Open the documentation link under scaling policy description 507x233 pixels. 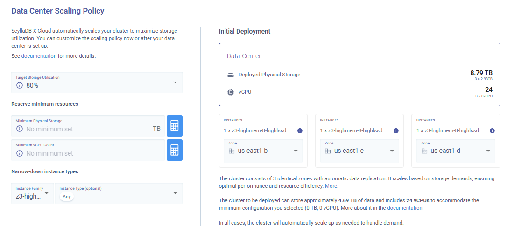39,56
